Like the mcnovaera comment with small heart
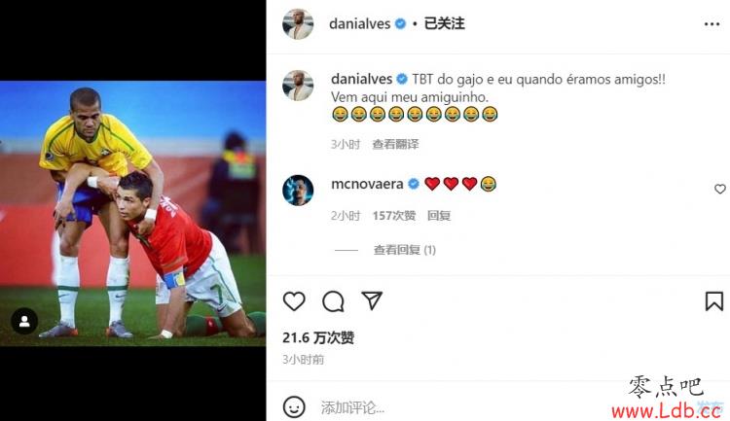Screen dimensions: 730x421 point(719,189)
